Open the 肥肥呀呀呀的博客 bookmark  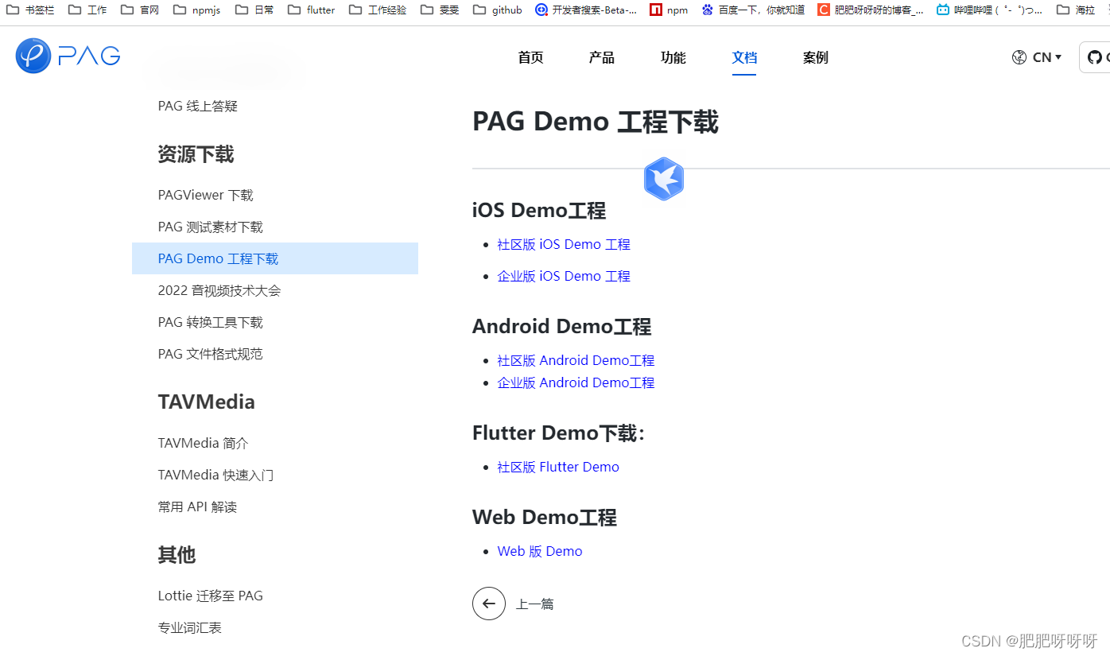[x=871, y=10]
